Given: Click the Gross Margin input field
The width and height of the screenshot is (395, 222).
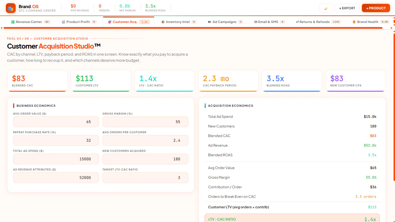Looking at the screenshot, I should 145,122.
